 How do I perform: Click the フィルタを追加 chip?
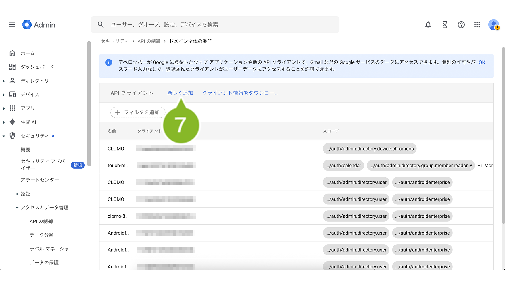click(x=138, y=112)
